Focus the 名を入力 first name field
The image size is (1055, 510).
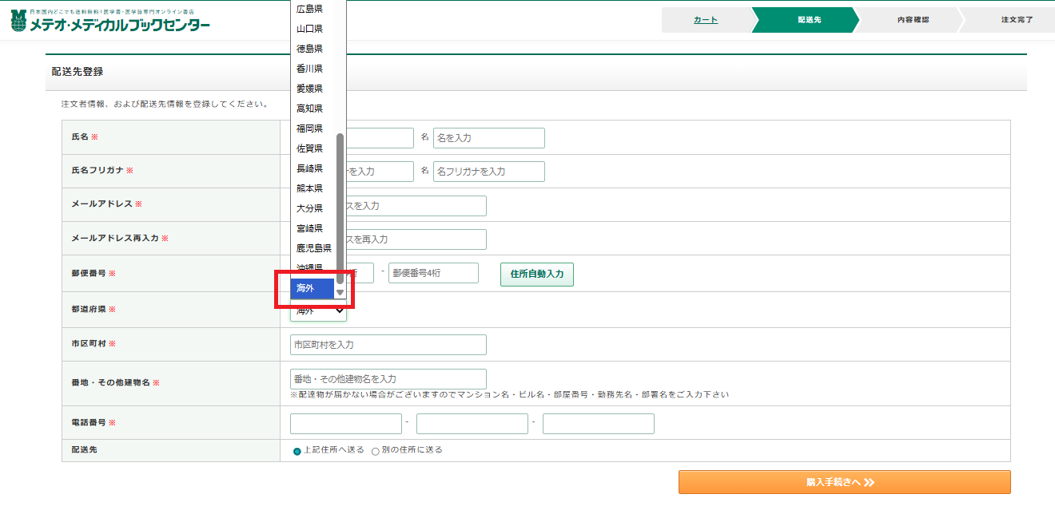(x=488, y=138)
